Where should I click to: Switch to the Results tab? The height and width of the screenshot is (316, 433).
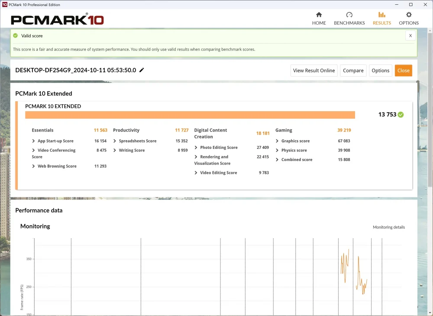[381, 19]
